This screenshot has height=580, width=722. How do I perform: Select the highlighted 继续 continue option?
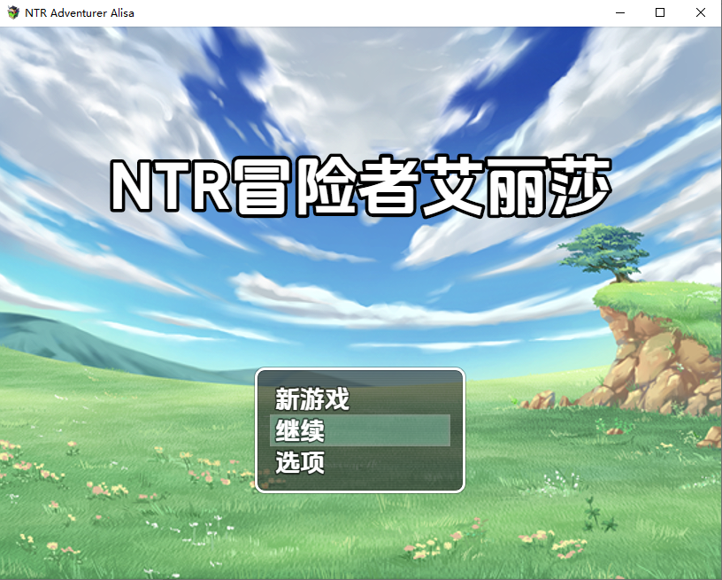click(x=301, y=431)
